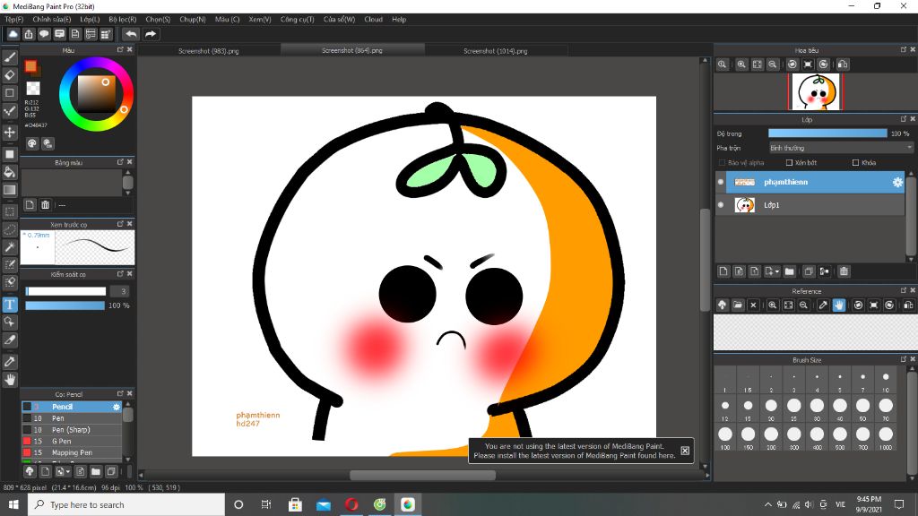
Task: Select the Magic Wand tool
Action: pos(10,247)
